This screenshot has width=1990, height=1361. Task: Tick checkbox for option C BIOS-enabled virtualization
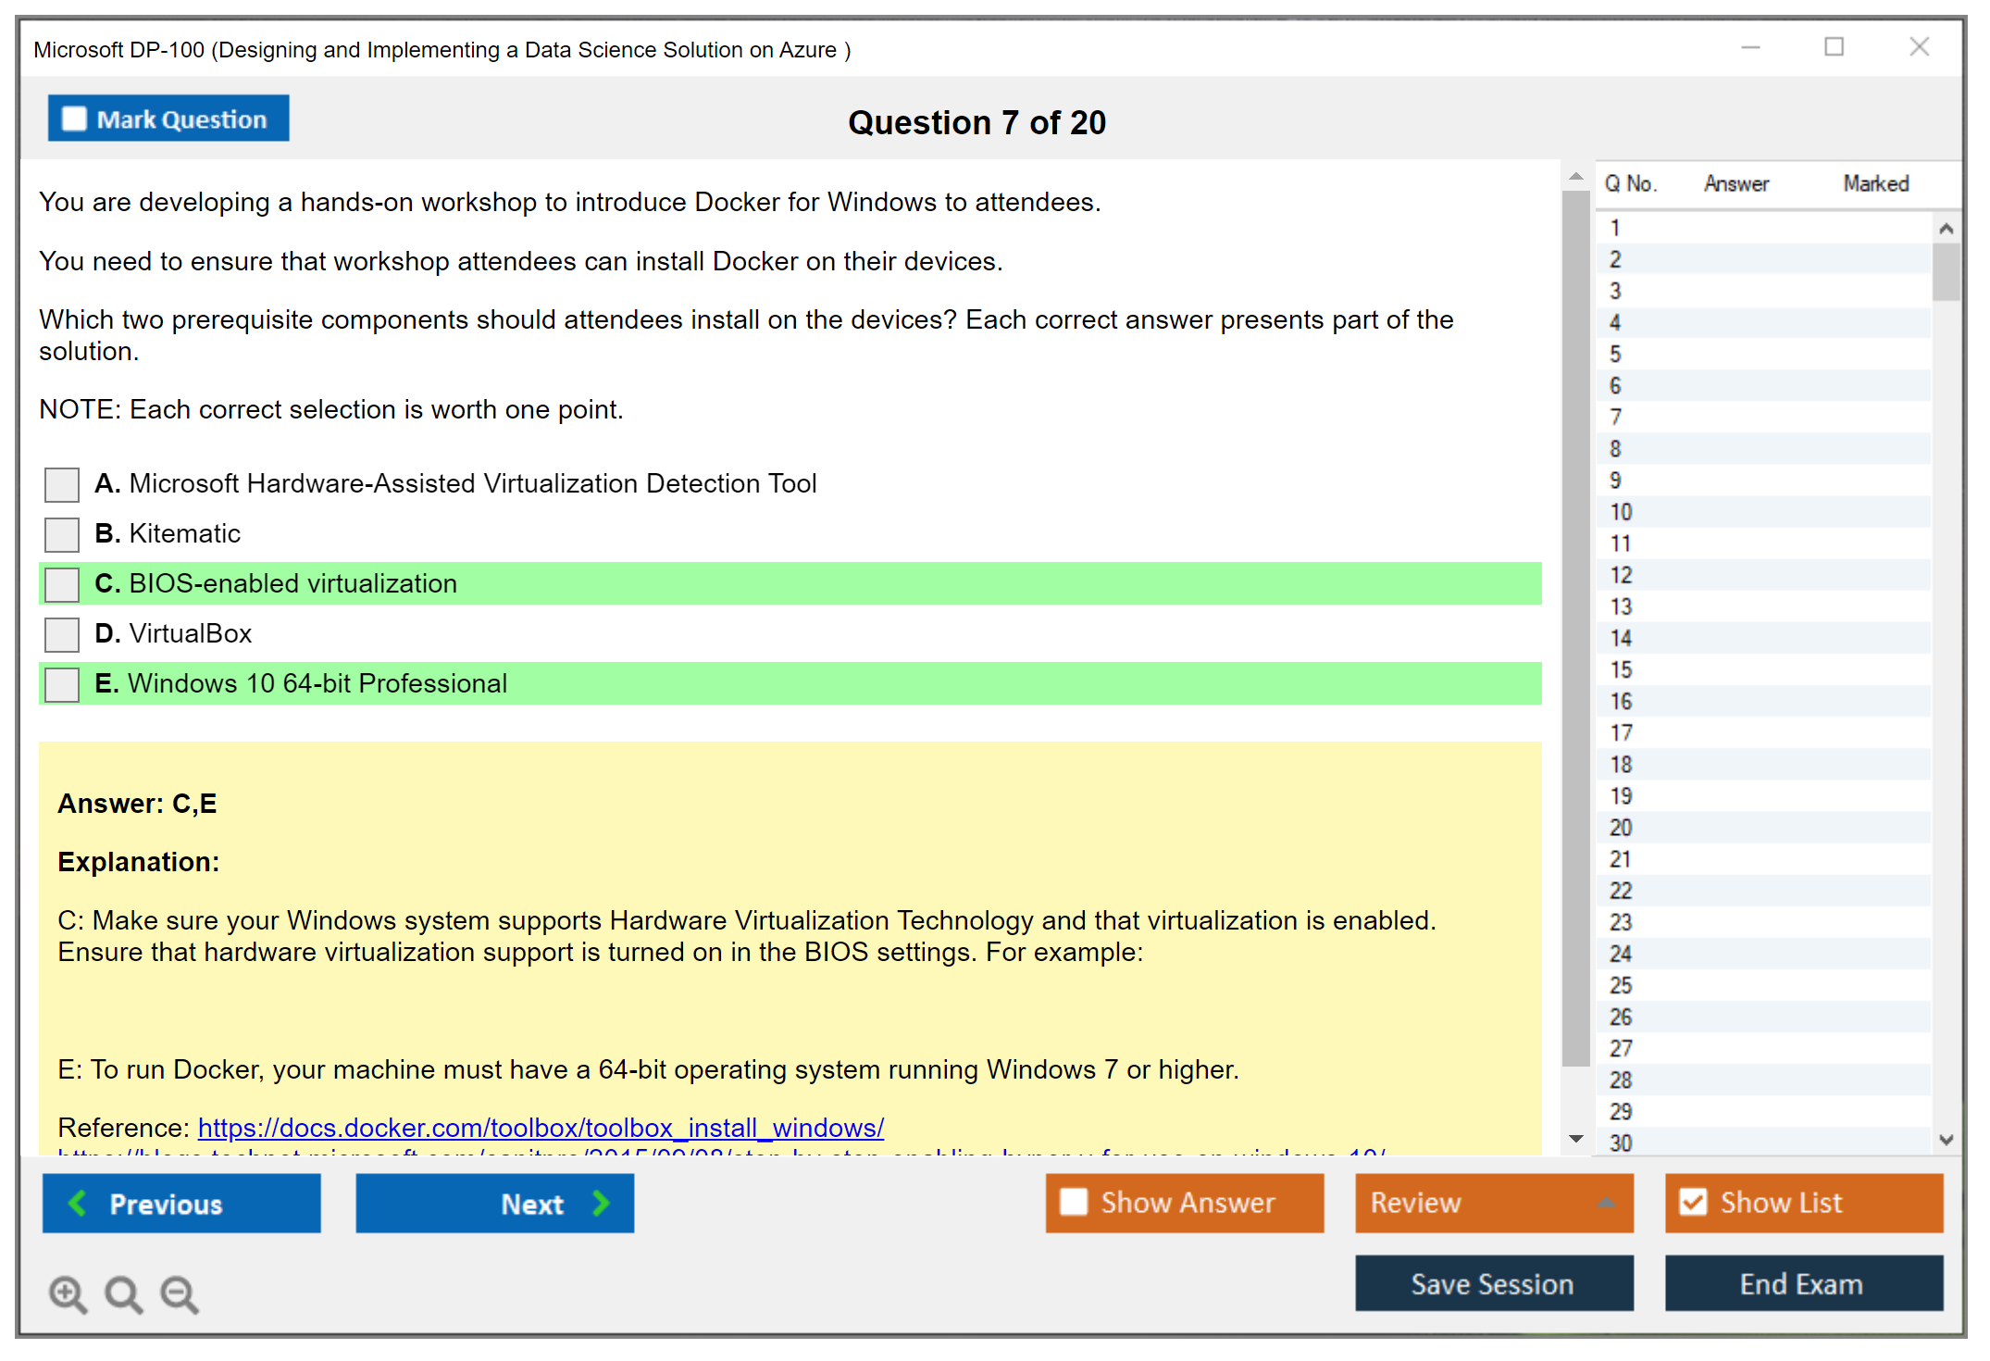(x=62, y=584)
